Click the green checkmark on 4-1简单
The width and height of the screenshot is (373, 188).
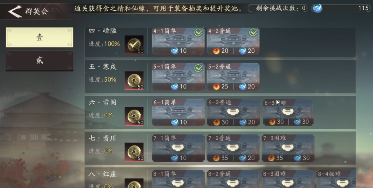[199, 32]
